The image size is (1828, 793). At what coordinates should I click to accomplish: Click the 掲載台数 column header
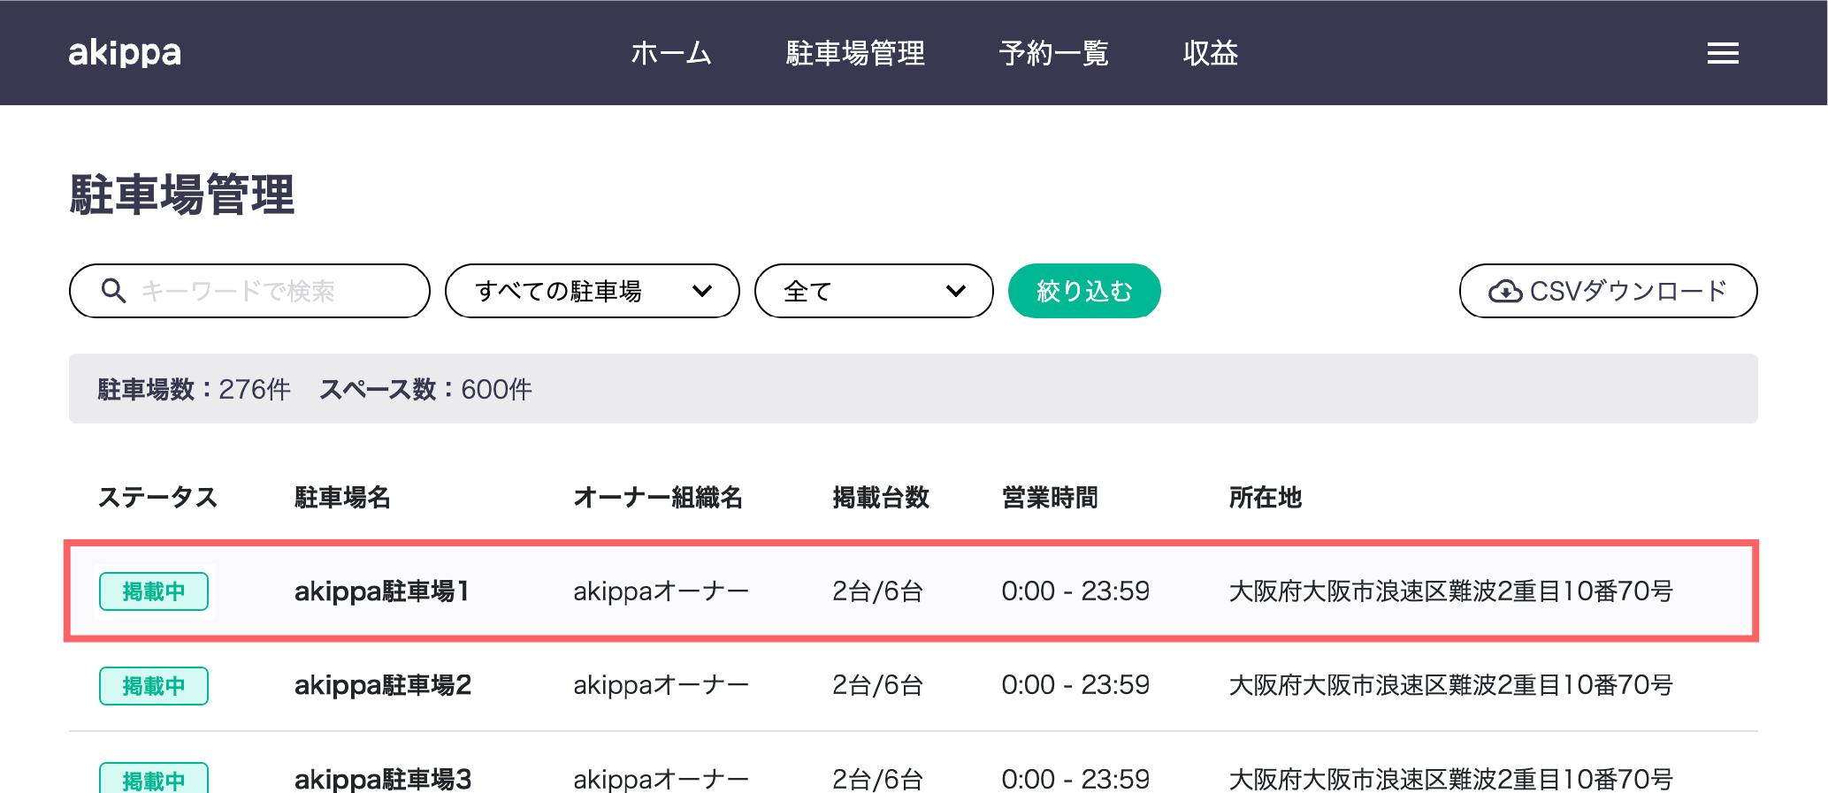click(x=881, y=497)
